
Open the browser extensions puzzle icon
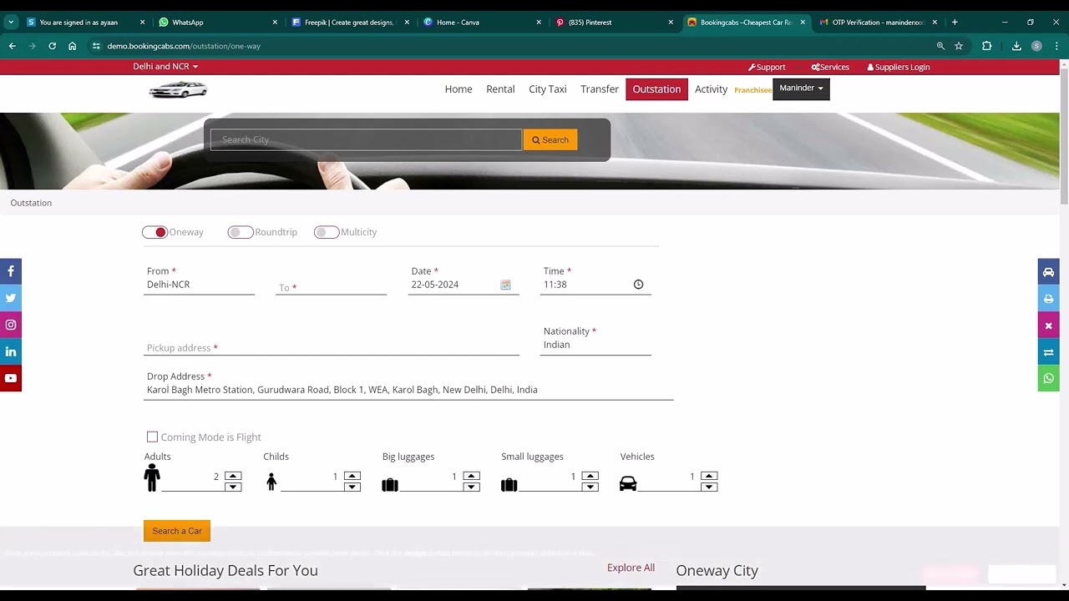[986, 46]
